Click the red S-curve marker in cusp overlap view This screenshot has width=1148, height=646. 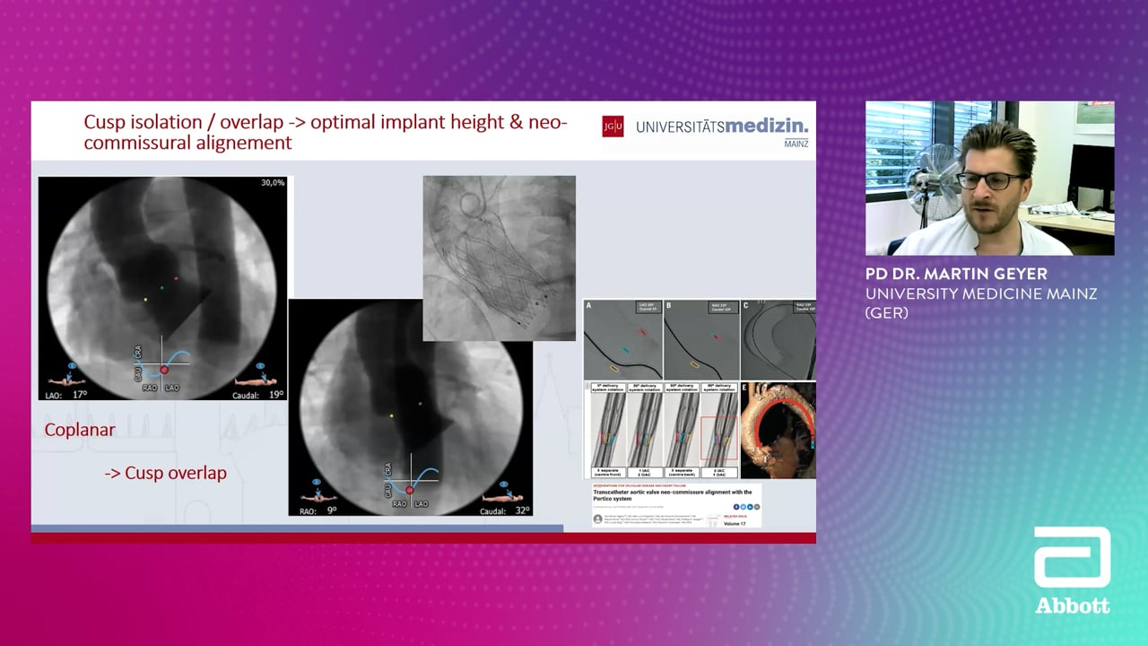click(410, 490)
